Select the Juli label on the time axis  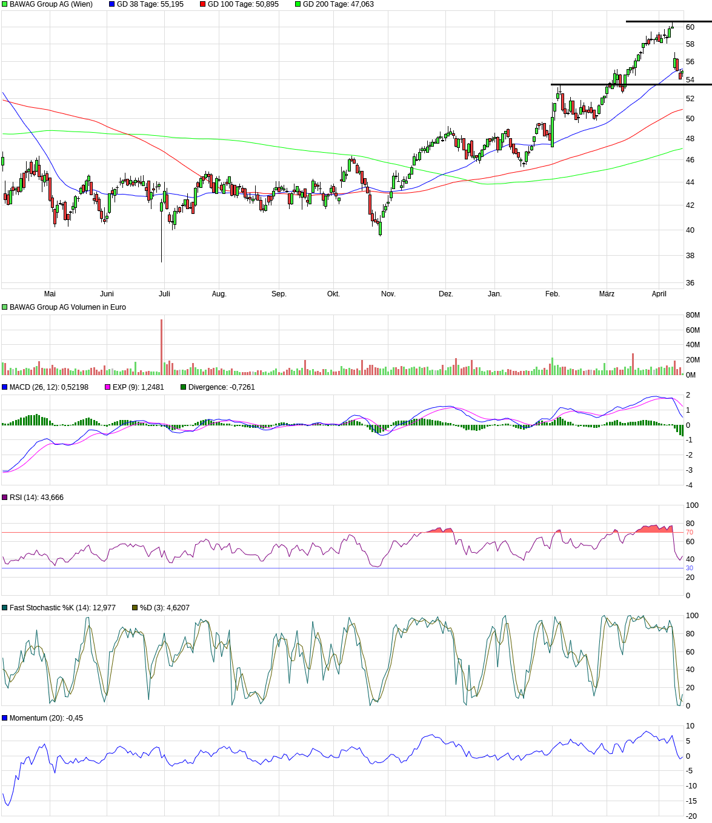164,294
